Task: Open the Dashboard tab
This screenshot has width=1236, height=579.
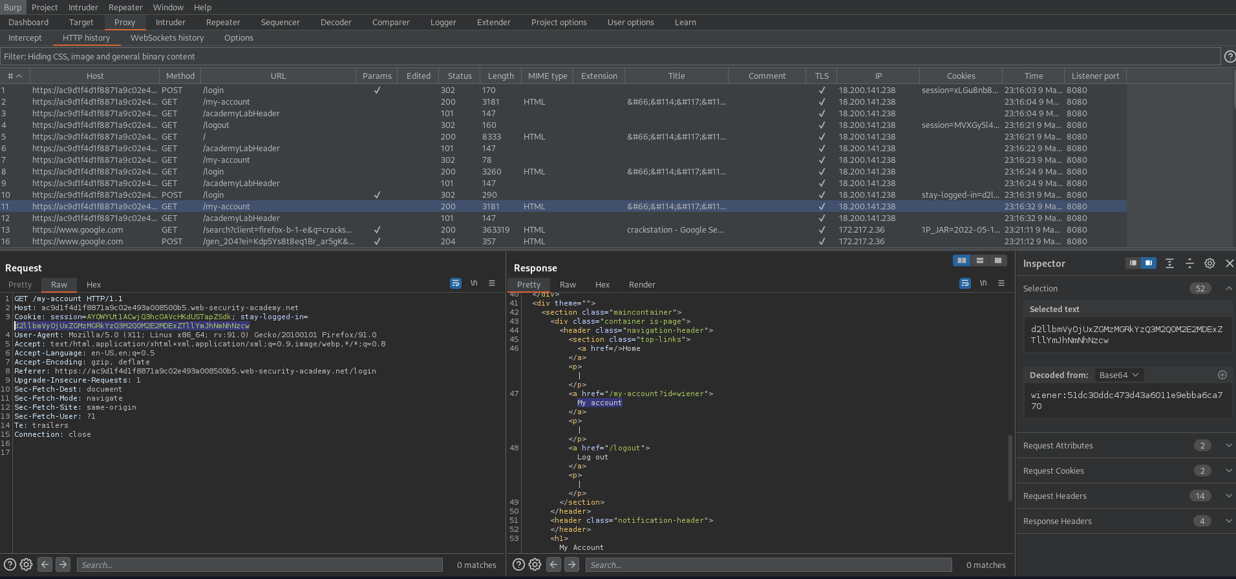Action: [28, 22]
